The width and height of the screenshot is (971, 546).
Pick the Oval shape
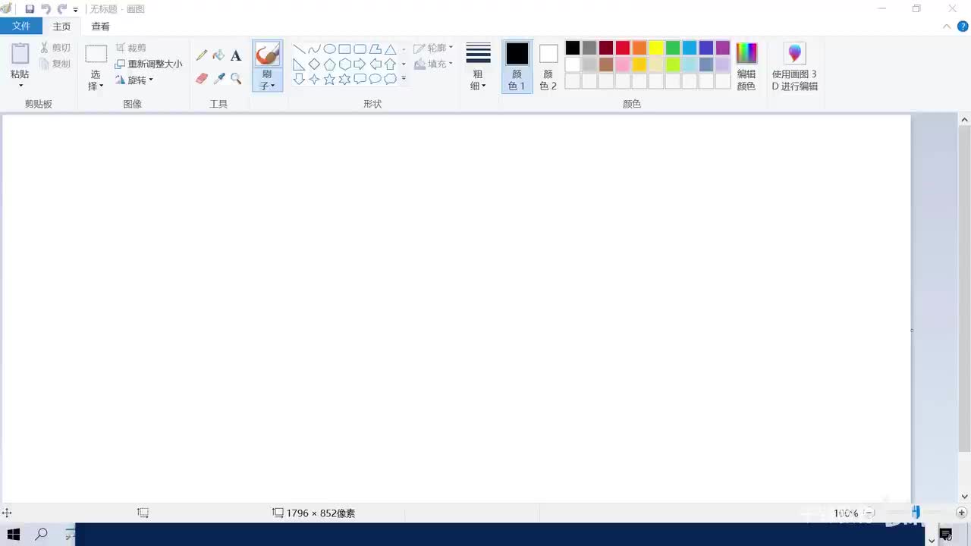click(329, 49)
